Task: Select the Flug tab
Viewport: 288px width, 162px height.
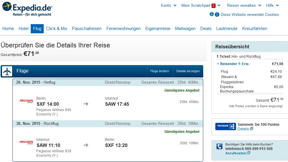Action: click(x=37, y=29)
